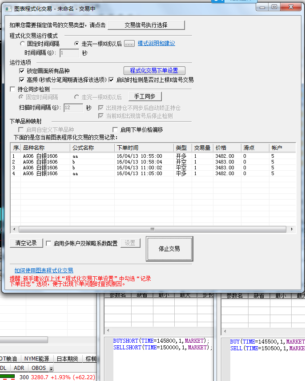Switch to the NYME能源 tab

tap(37, 359)
